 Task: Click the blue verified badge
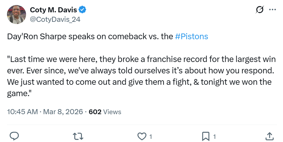[83, 10]
